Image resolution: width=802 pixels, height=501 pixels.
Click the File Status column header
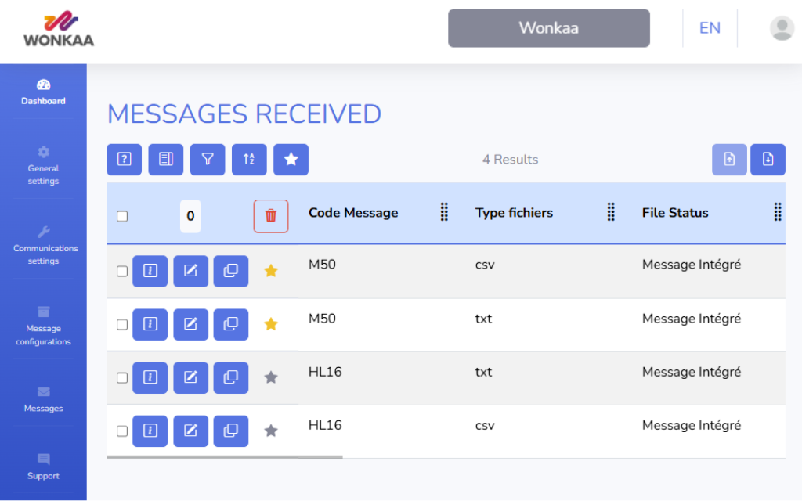pos(675,213)
